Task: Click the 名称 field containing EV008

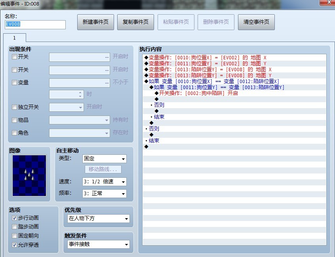Action: [x=35, y=25]
